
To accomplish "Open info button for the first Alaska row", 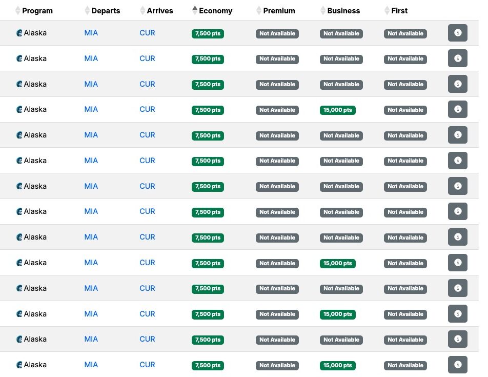I will pos(457,33).
